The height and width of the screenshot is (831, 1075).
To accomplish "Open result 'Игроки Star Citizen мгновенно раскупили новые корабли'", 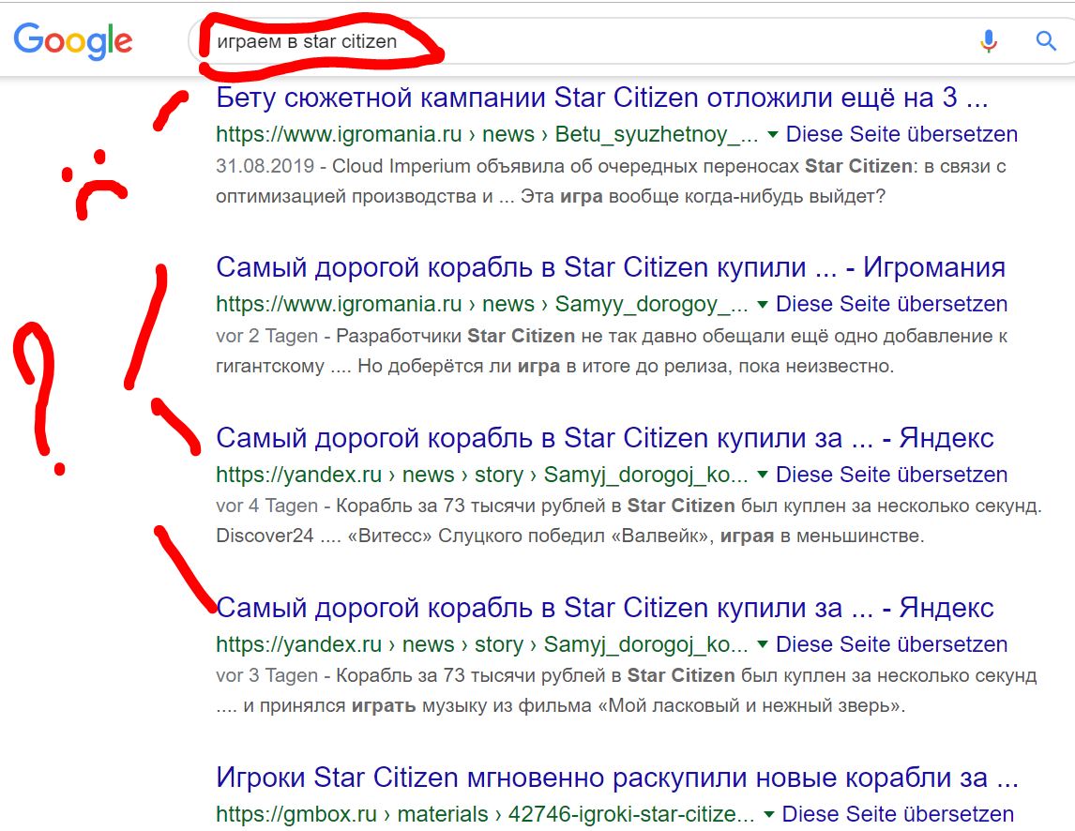I will click(617, 778).
